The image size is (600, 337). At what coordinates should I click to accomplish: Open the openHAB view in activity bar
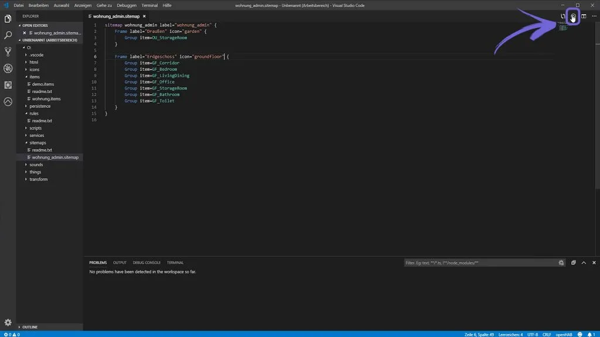pyautogui.click(x=8, y=102)
